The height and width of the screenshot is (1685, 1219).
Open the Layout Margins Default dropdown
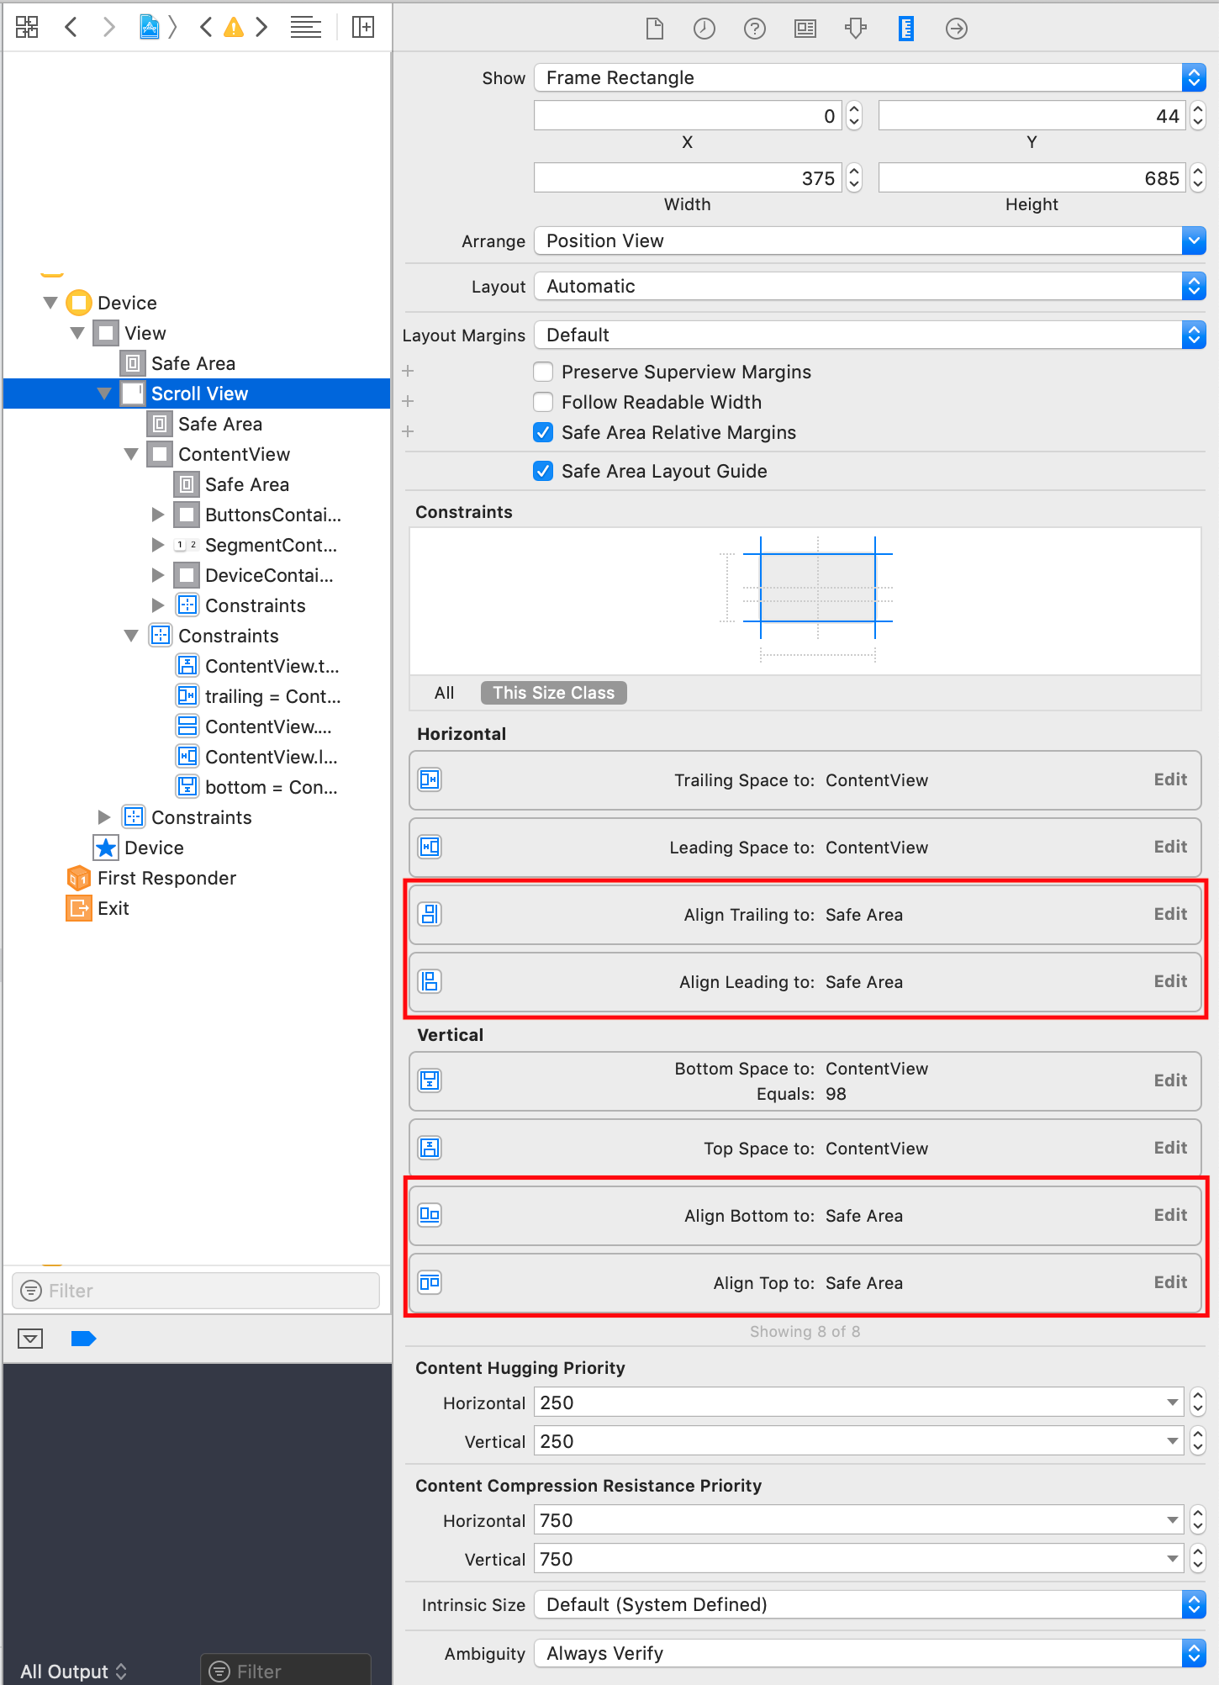click(870, 335)
